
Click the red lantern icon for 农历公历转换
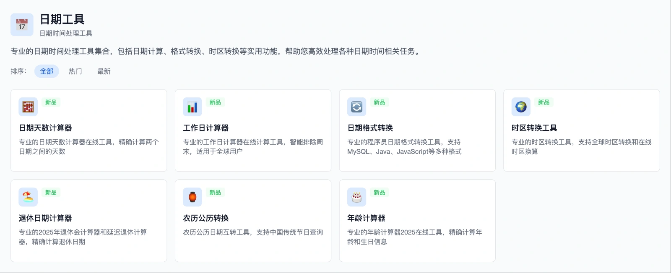point(192,197)
